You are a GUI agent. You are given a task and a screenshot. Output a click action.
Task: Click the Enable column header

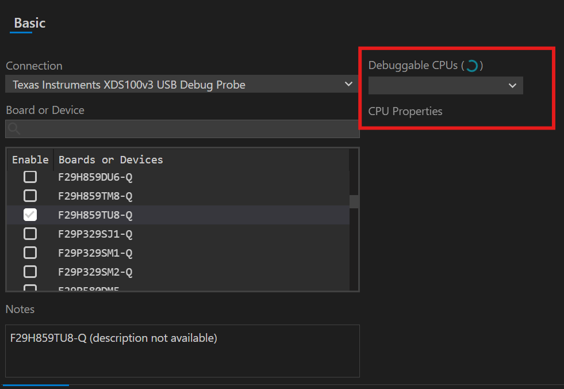pos(30,159)
